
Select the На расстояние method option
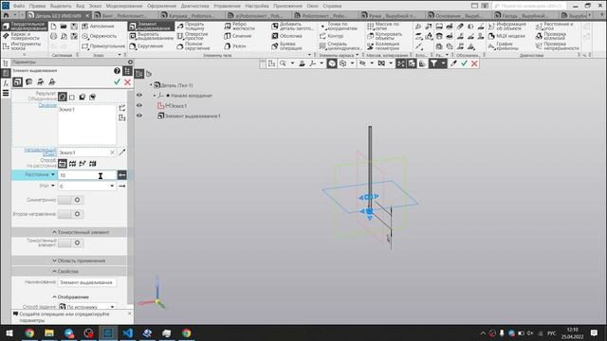63,164
